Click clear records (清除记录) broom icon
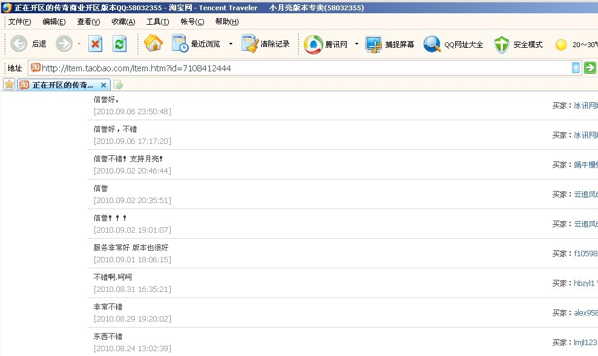The width and height of the screenshot is (598, 356). click(265, 44)
